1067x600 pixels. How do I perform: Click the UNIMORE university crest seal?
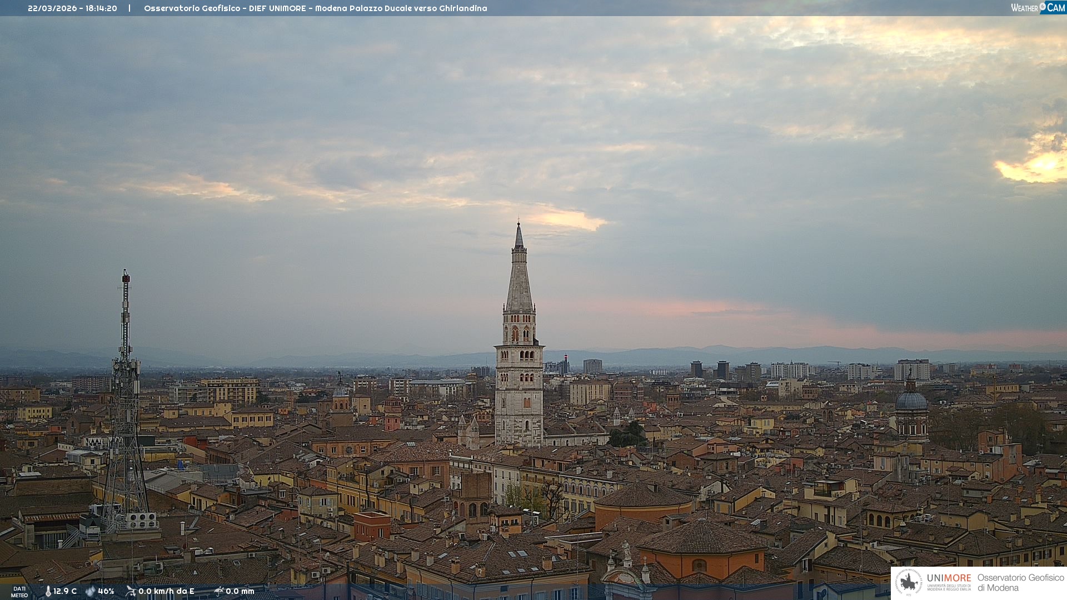click(909, 582)
